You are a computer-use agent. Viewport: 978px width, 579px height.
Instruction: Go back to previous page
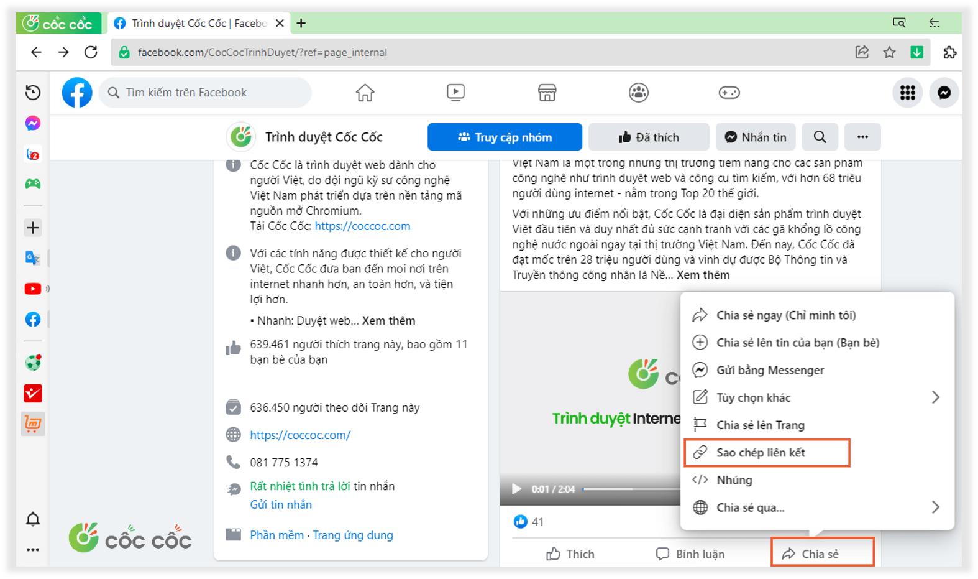(x=36, y=52)
